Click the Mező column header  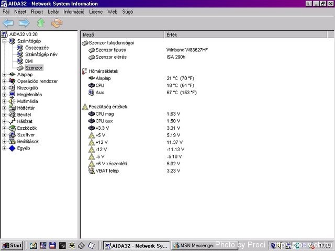122,35
